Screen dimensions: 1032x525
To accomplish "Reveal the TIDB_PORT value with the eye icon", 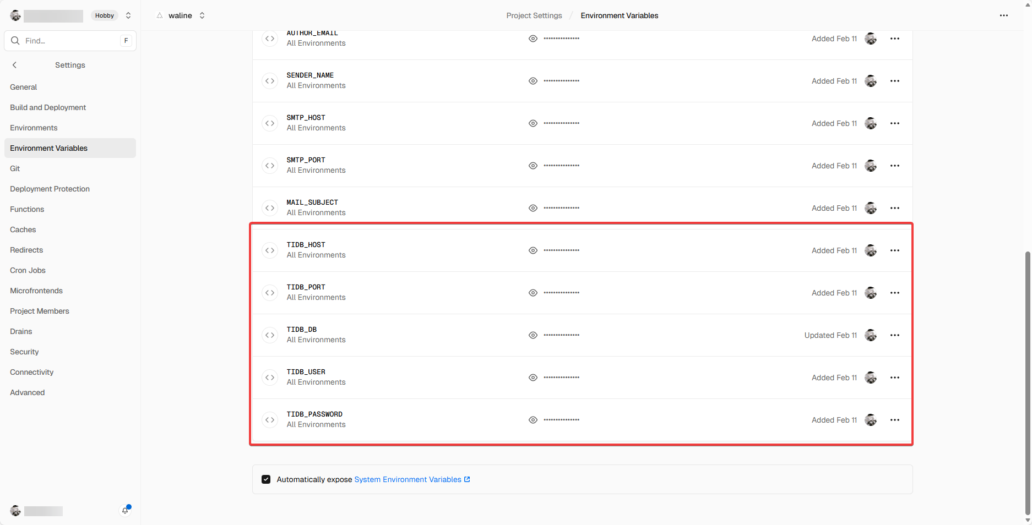I will point(533,293).
